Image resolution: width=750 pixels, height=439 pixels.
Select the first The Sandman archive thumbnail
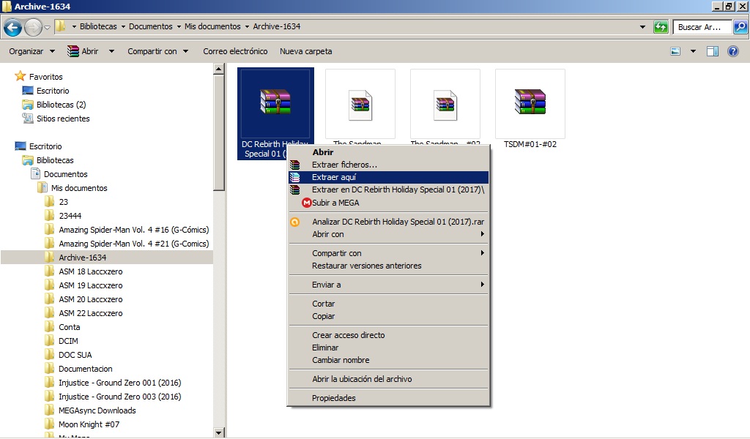[x=360, y=105]
